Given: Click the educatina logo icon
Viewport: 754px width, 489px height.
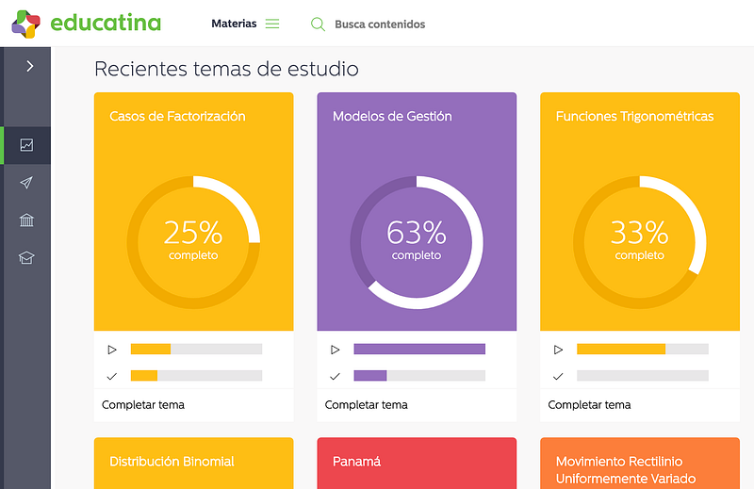Looking at the screenshot, I should 25,24.
